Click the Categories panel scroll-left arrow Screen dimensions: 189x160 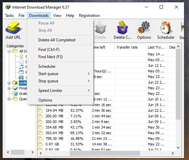tap(8, 152)
